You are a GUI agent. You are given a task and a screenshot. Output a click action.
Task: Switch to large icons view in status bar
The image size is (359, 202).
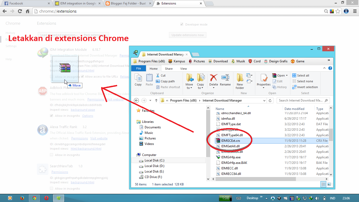point(329,184)
